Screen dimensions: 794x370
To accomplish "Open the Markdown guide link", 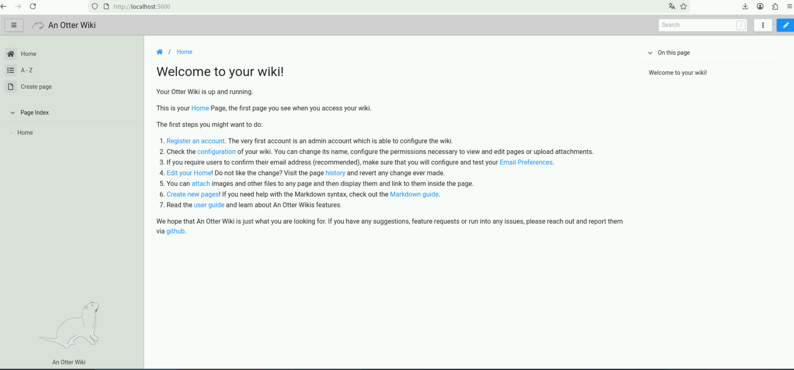I will coord(414,194).
